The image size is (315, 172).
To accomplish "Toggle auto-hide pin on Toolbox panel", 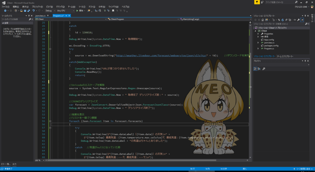I will pos(29,16).
